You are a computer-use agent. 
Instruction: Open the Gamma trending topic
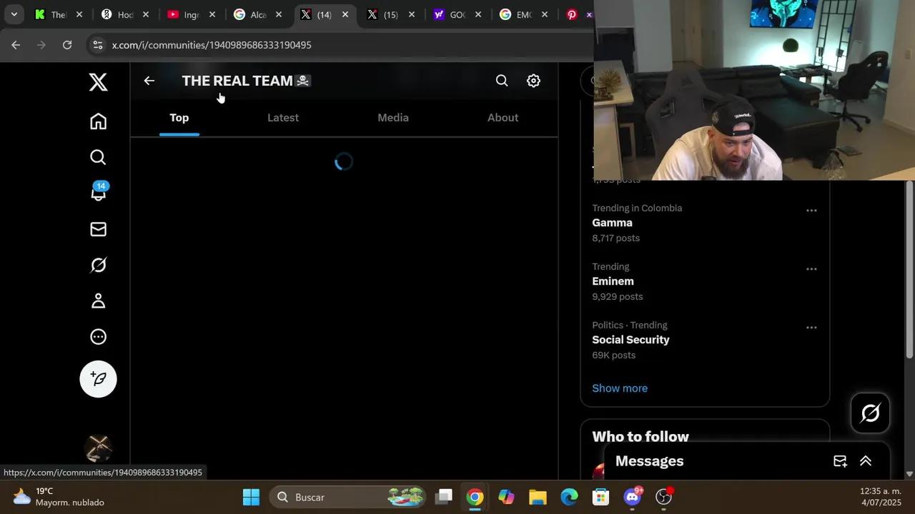612,223
